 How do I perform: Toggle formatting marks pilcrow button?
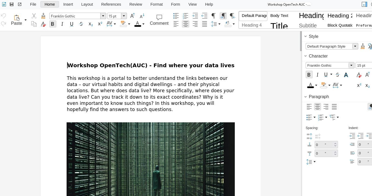(214, 16)
